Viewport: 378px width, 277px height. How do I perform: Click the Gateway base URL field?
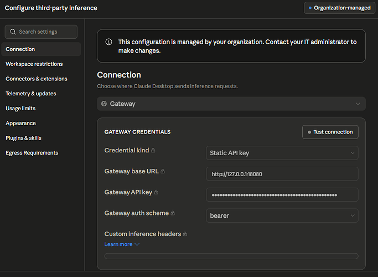coord(282,174)
